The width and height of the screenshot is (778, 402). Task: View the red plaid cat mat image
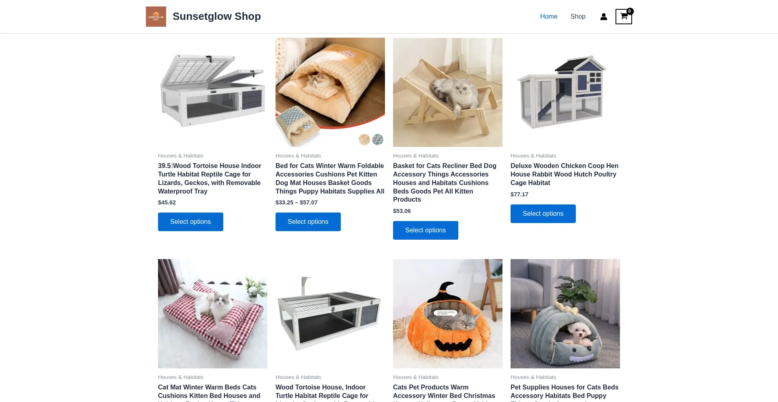click(213, 314)
